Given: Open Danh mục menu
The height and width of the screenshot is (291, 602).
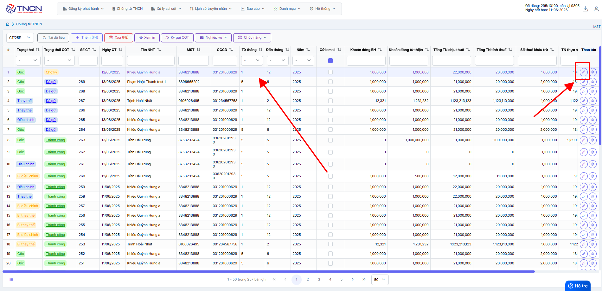Looking at the screenshot, I should tap(287, 9).
